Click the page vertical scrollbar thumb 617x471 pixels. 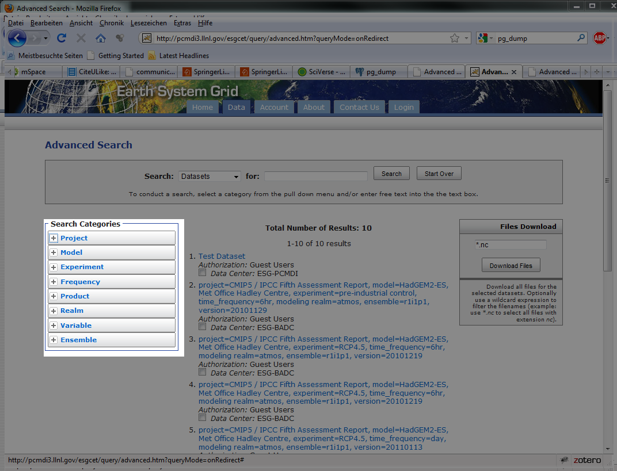click(607, 178)
